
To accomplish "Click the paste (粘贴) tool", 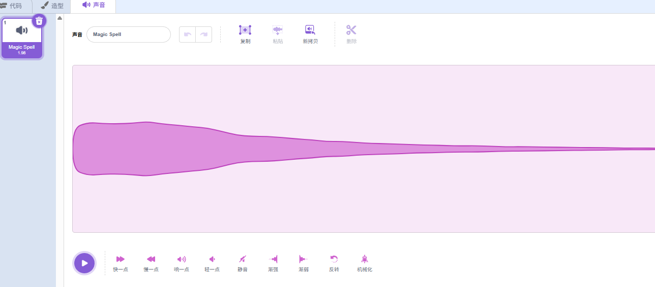I will click(277, 30).
